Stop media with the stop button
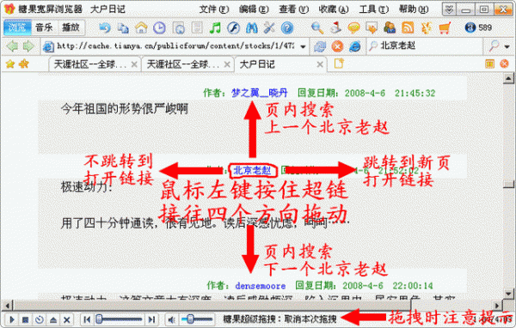Image resolution: width=516 pixels, height=328 pixels. coord(26,319)
